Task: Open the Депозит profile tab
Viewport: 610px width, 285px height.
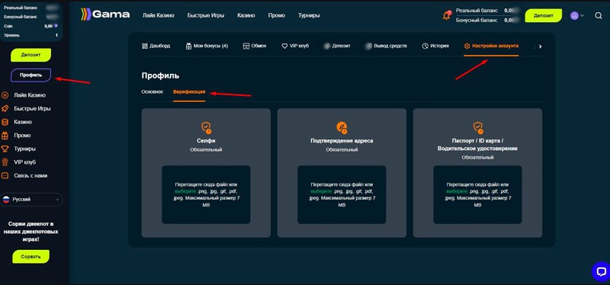Action: pyautogui.click(x=337, y=46)
